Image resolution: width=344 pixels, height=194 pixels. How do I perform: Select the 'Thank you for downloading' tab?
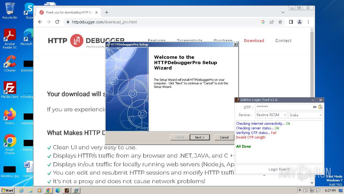tap(69, 12)
